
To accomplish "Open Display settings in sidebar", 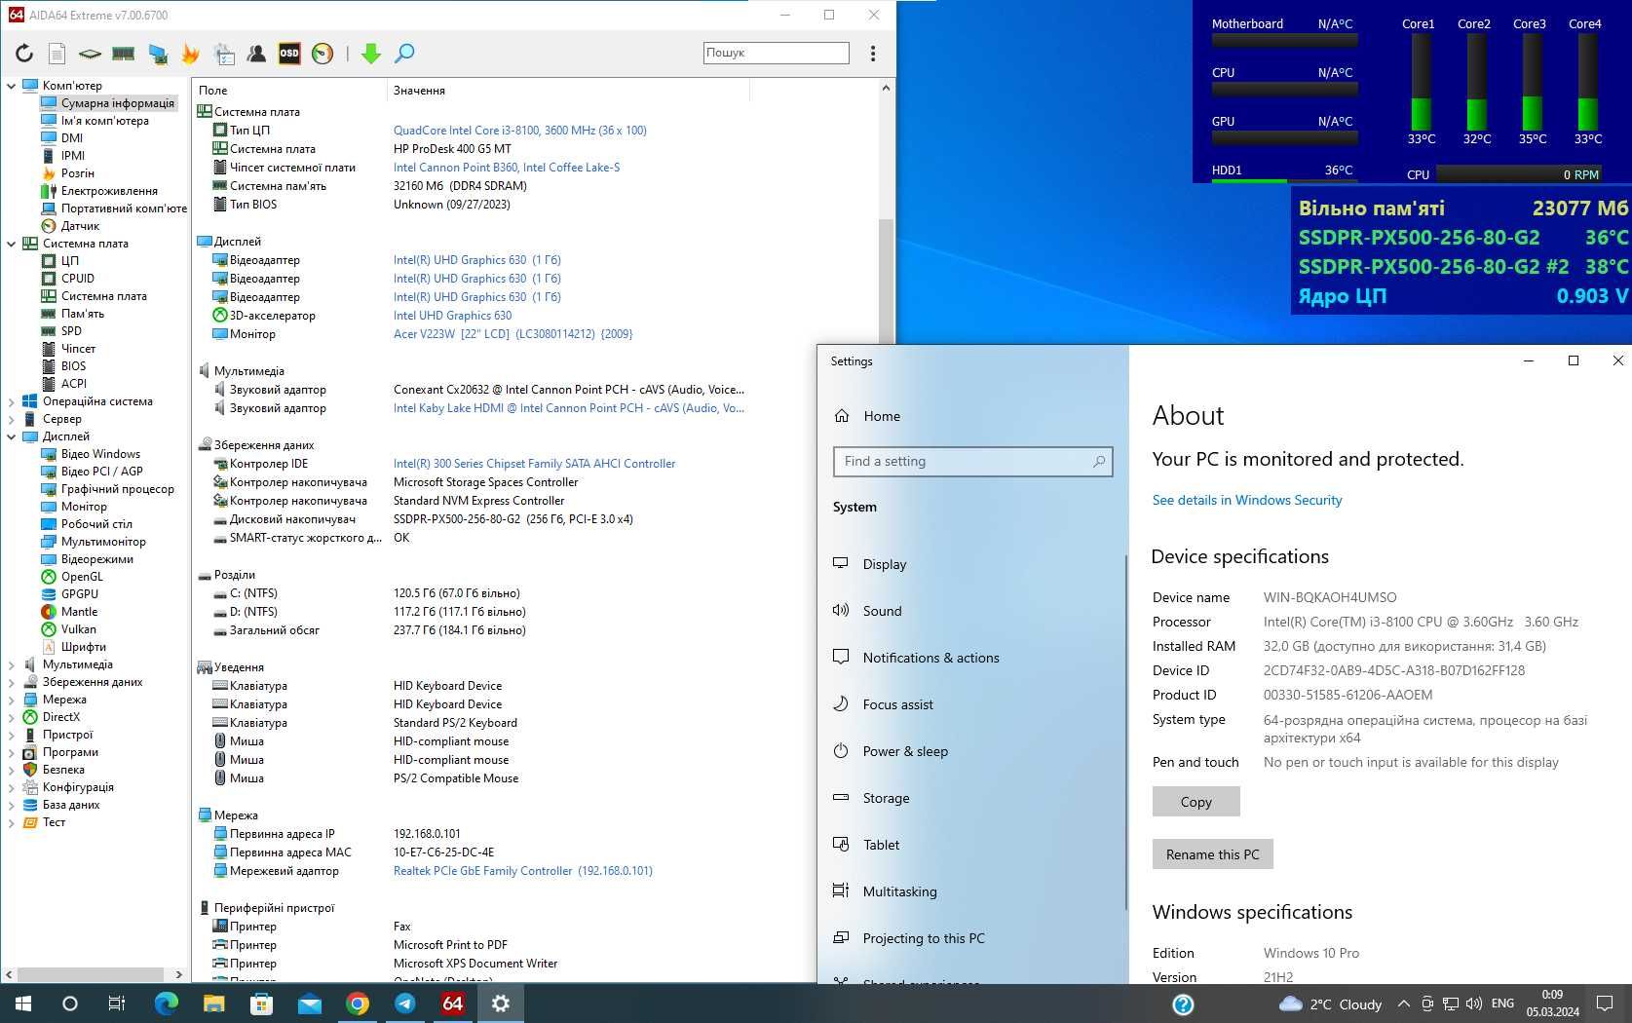I will pyautogui.click(x=884, y=564).
